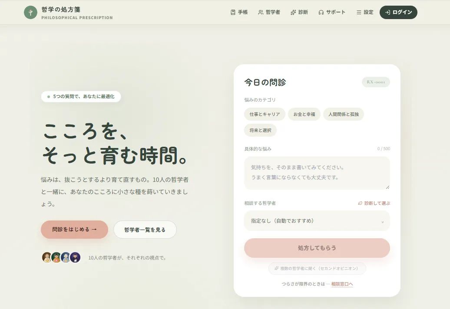Select the 将来と選択 category chip
Viewport: 450px width, 309px height.
[260, 130]
